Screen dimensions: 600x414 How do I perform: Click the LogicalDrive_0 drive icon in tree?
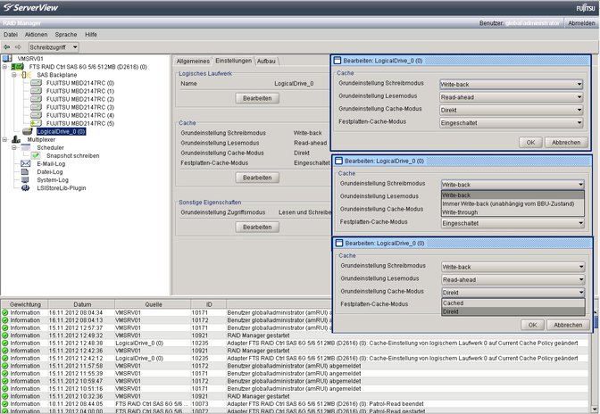tap(28, 131)
